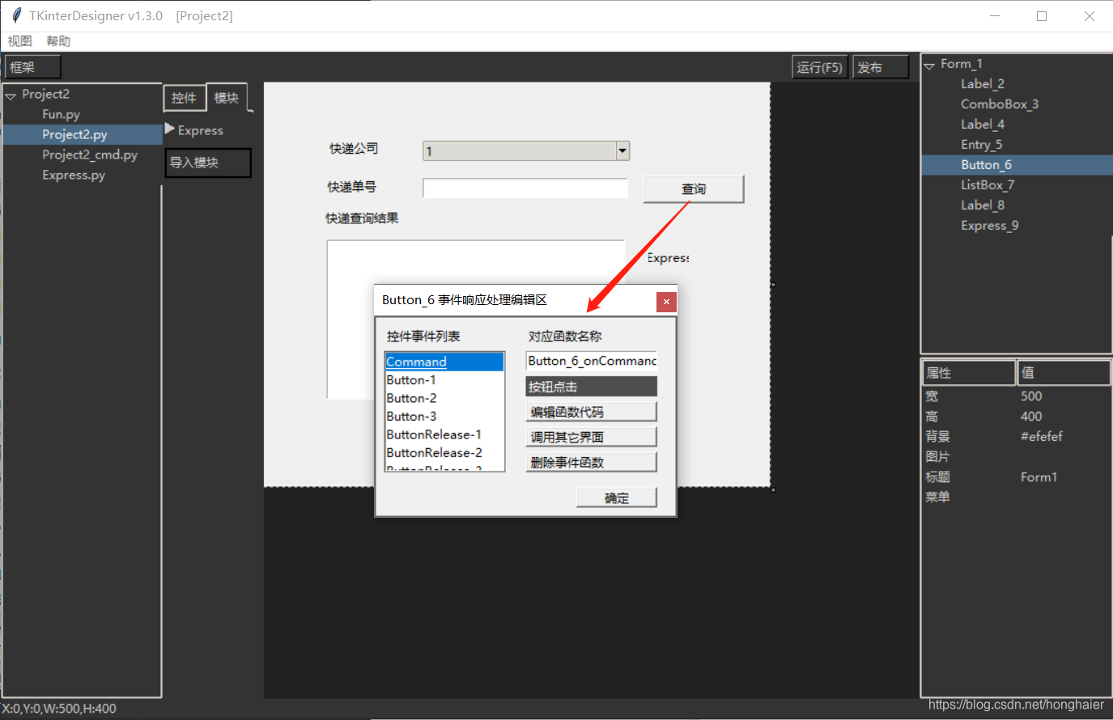Click the 发布 publish button

point(881,67)
